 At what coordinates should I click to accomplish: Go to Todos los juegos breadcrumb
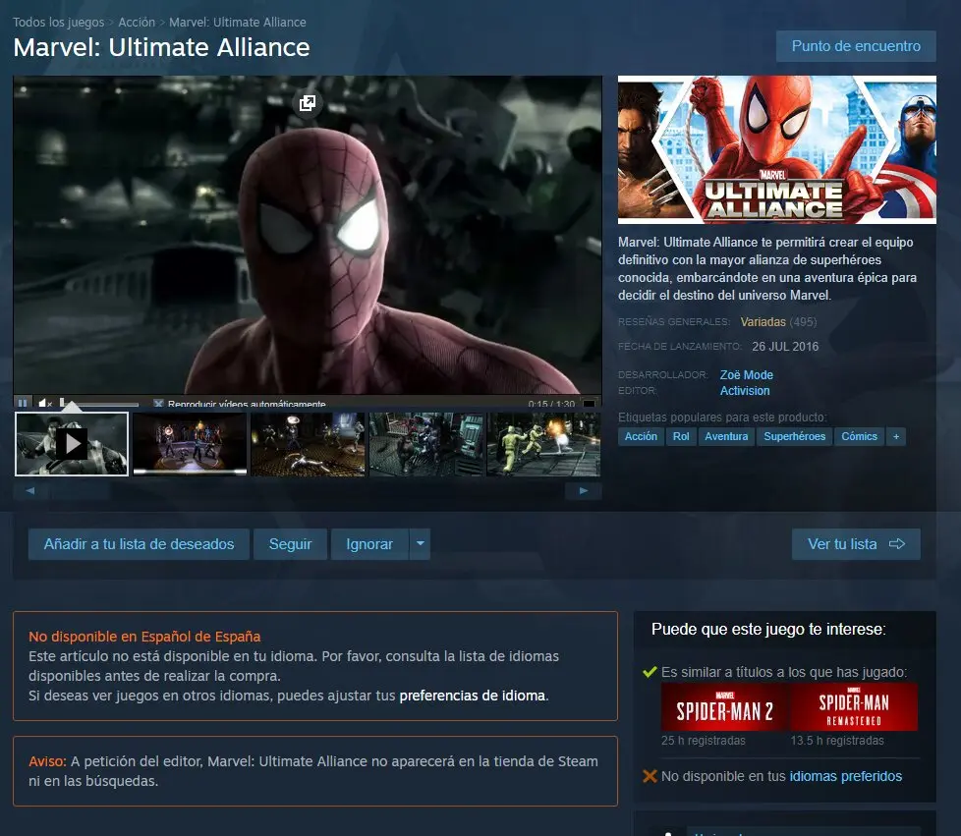point(59,22)
